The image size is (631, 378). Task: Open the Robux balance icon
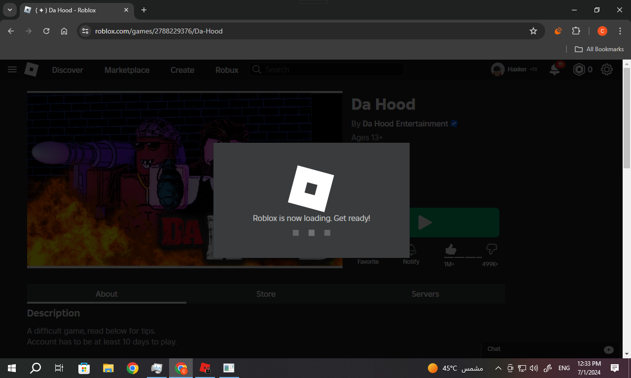(578, 69)
